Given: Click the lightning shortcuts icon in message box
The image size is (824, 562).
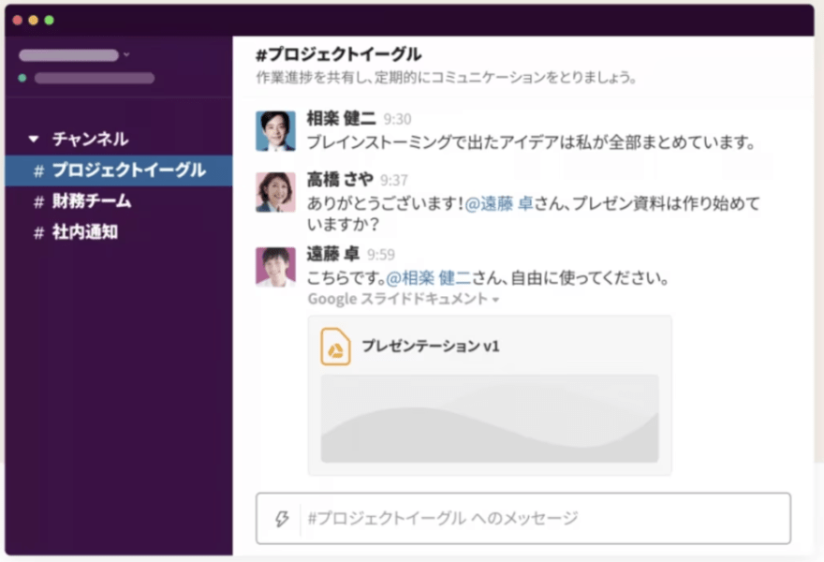Looking at the screenshot, I should (282, 518).
